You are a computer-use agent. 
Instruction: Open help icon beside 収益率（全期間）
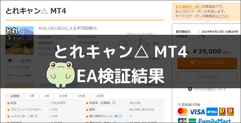[x=114, y=103]
